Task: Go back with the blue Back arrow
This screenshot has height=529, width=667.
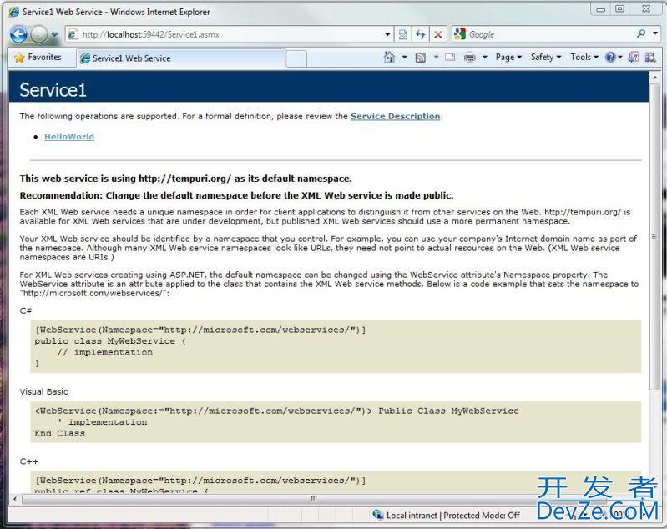Action: [x=18, y=34]
